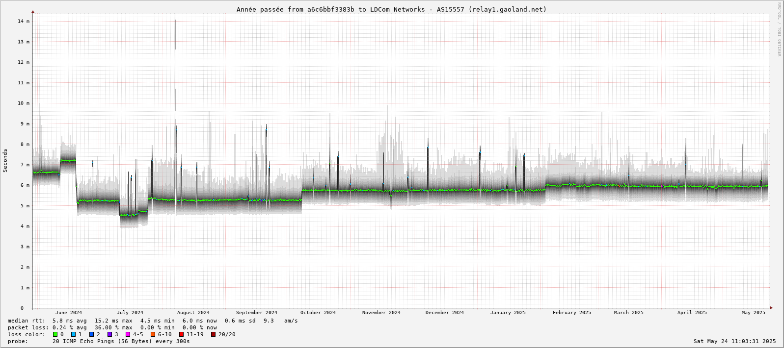The width and height of the screenshot is (784, 348).
Task: Click the 'RRDTOOL / TOBI OETIKER' vertical credit
Action: [x=779, y=29]
